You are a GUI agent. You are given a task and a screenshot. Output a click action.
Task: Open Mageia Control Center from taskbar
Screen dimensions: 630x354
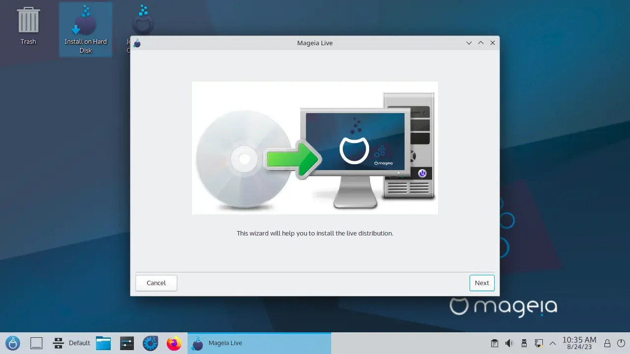tap(150, 343)
